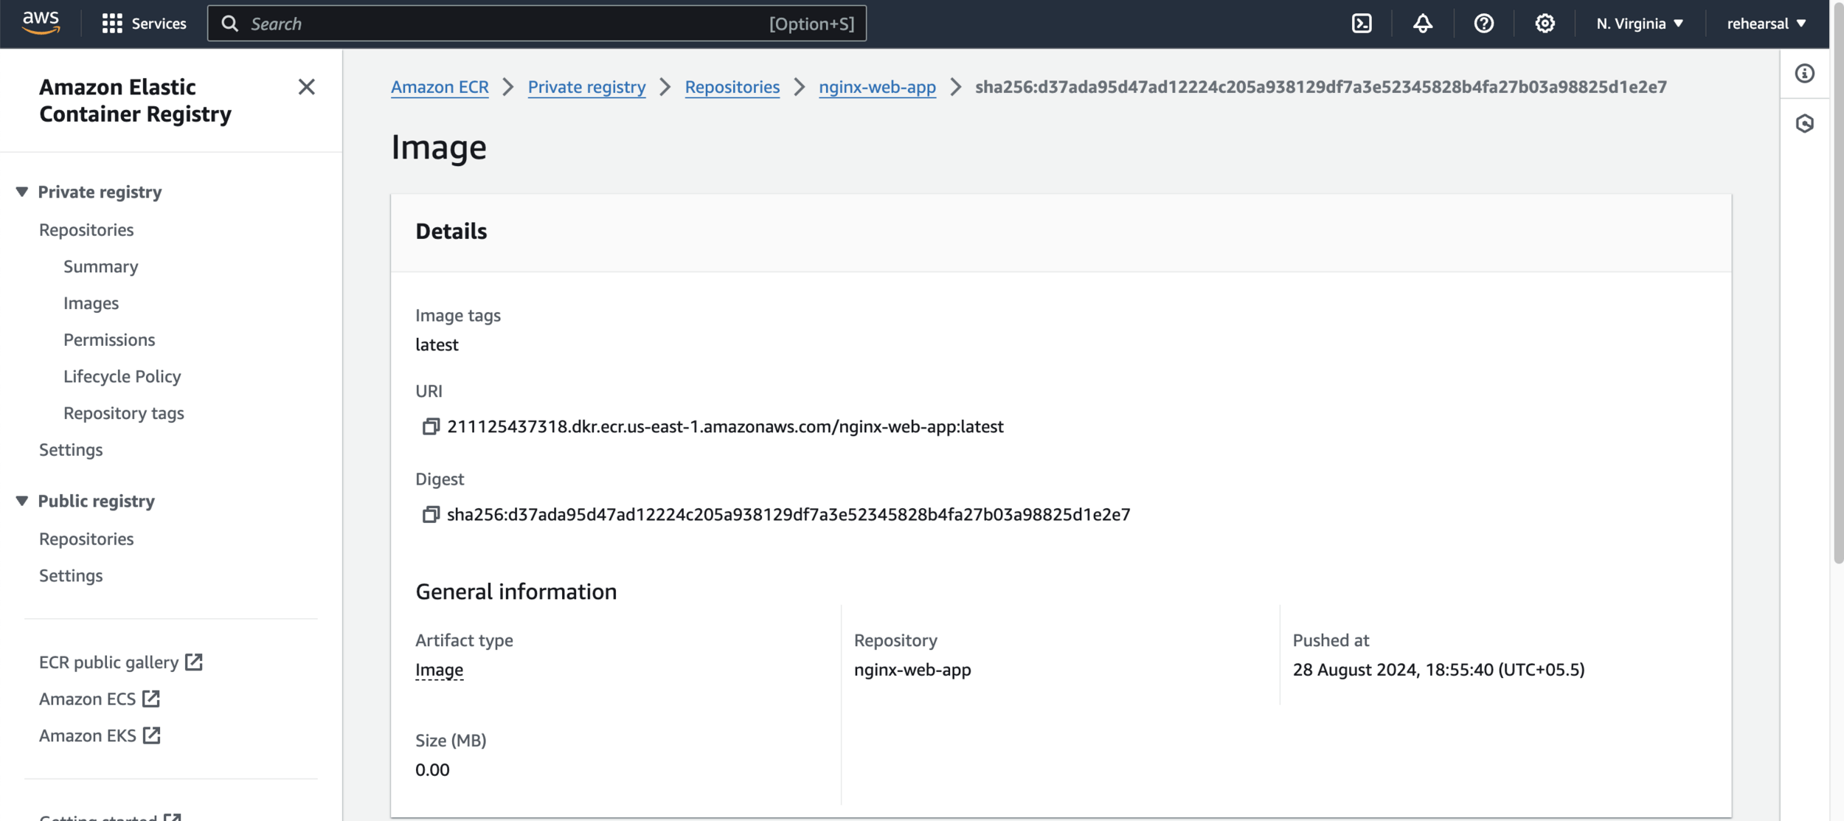The image size is (1844, 821).
Task: Collapse the Private registry section
Action: click(x=22, y=192)
